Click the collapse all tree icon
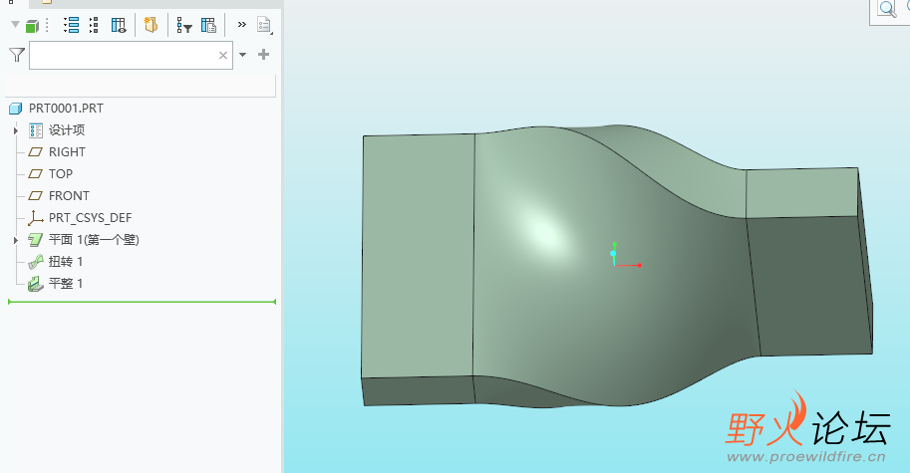Screen dimensions: 910x473 click(94, 26)
